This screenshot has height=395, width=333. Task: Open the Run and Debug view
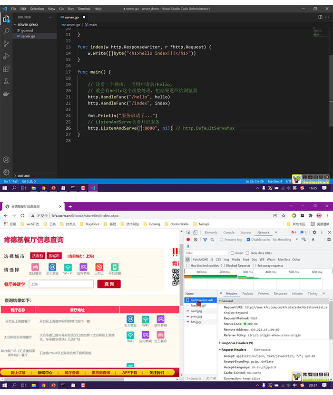pyautogui.click(x=6, y=56)
